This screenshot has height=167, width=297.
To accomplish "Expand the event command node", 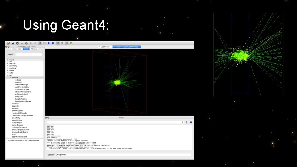I will pos(7,71).
